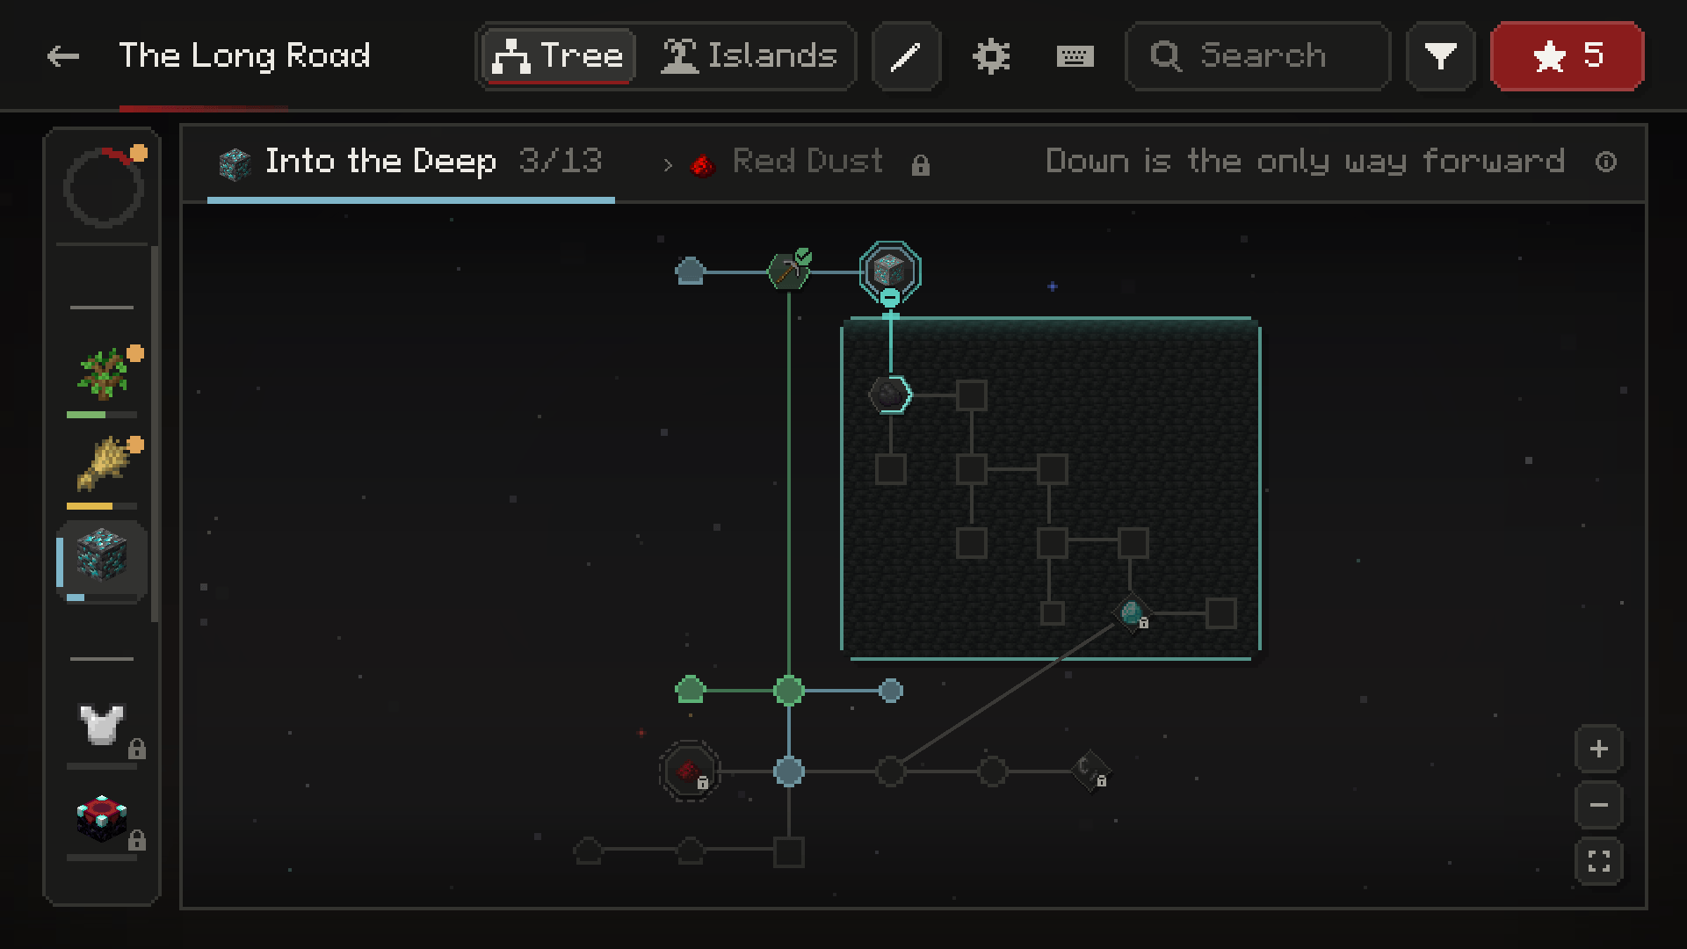1687x949 pixels.
Task: Switch to Islands view
Action: click(x=749, y=56)
